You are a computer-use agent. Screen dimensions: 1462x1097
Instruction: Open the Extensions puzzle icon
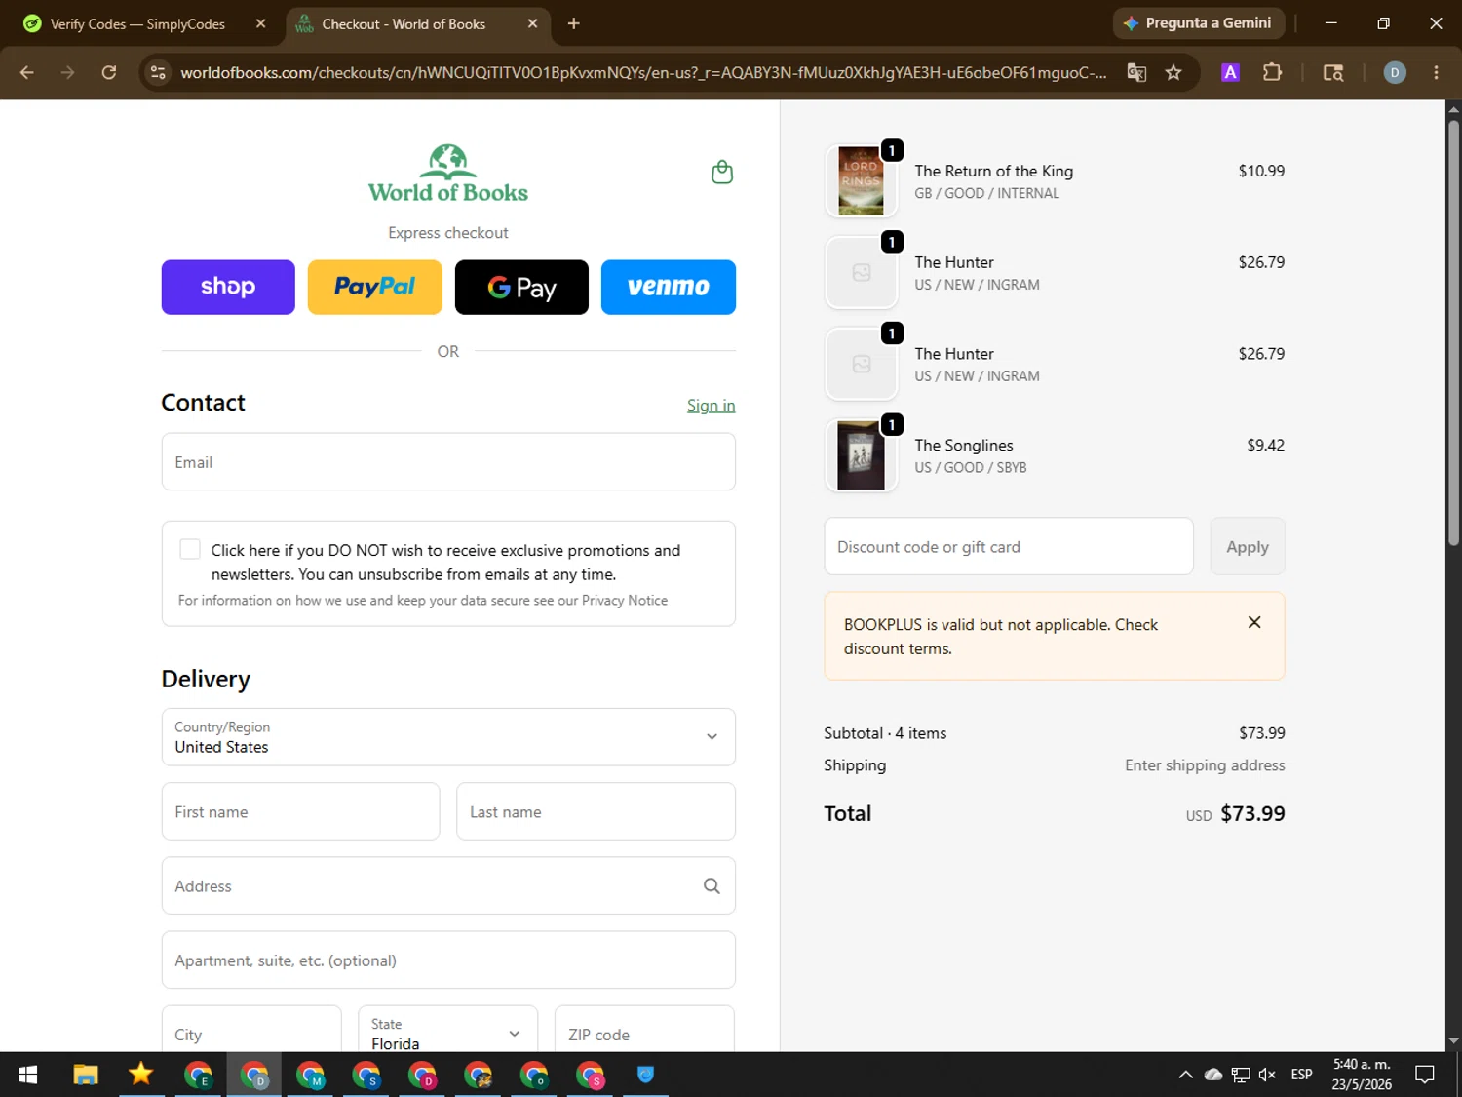pyautogui.click(x=1272, y=72)
